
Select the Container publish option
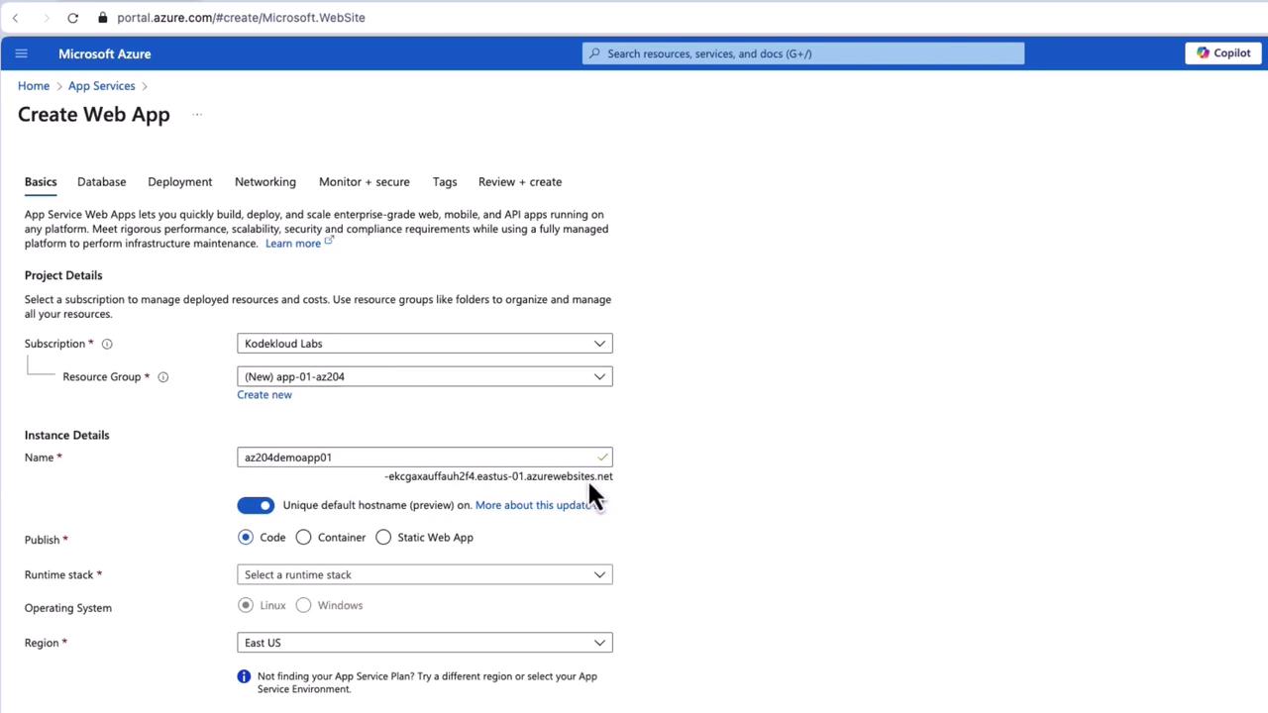[x=303, y=538]
